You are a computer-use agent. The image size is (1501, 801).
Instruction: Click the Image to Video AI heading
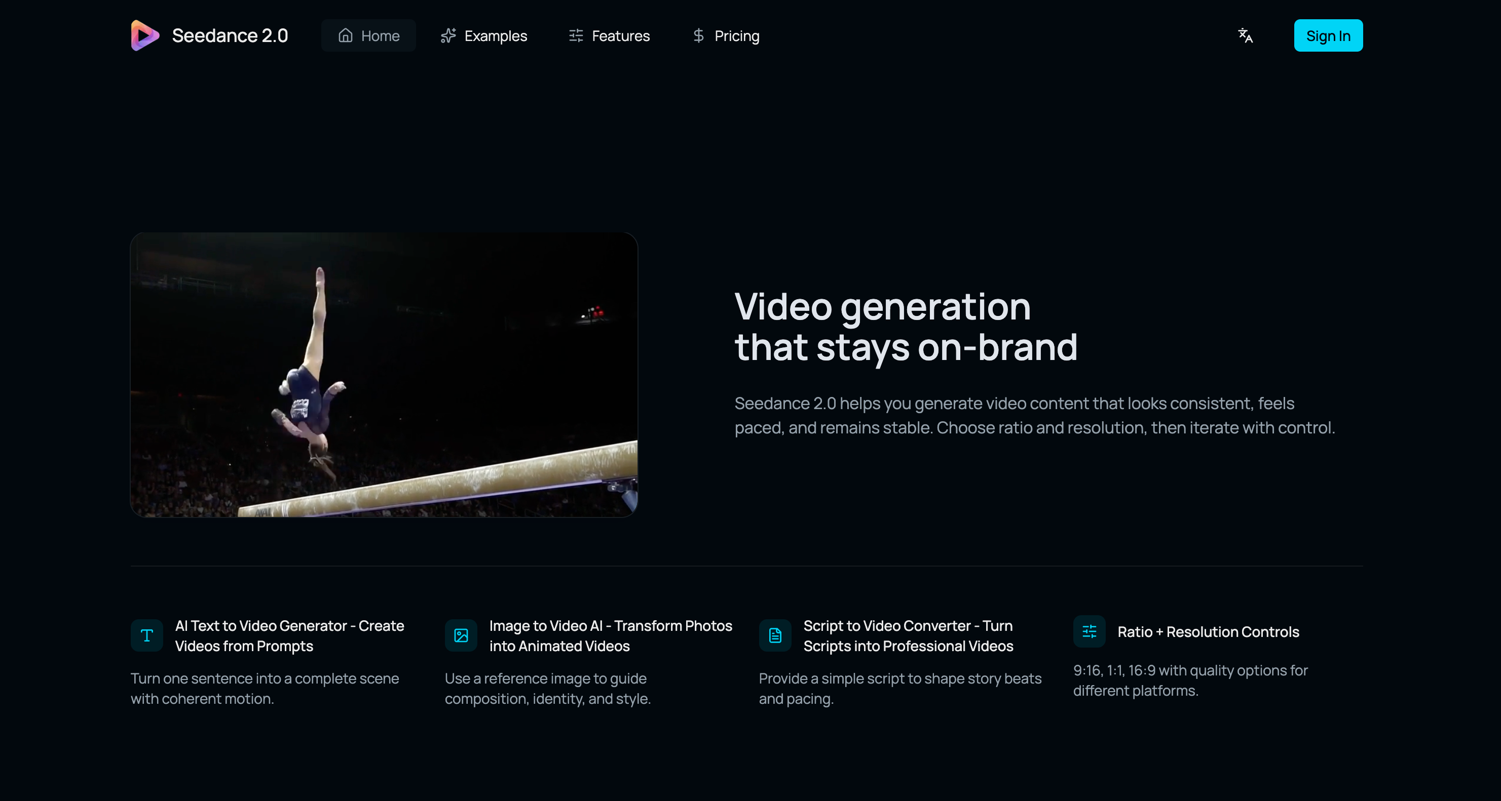tap(611, 635)
